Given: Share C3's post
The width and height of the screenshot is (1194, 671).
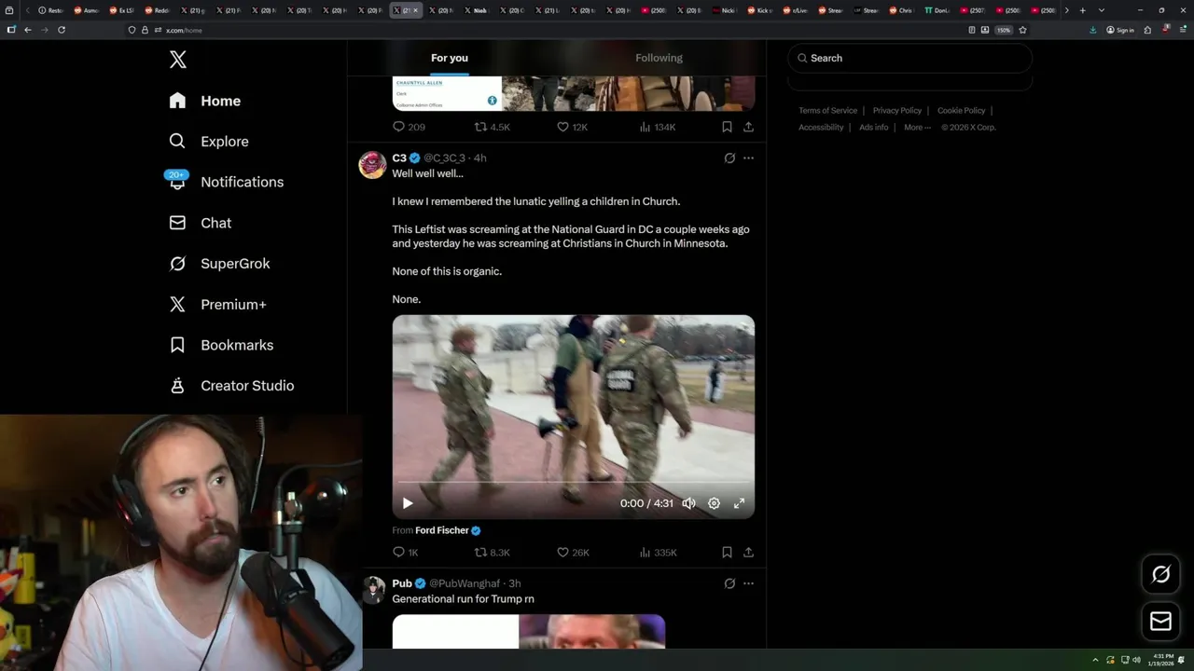Looking at the screenshot, I should [x=748, y=553].
